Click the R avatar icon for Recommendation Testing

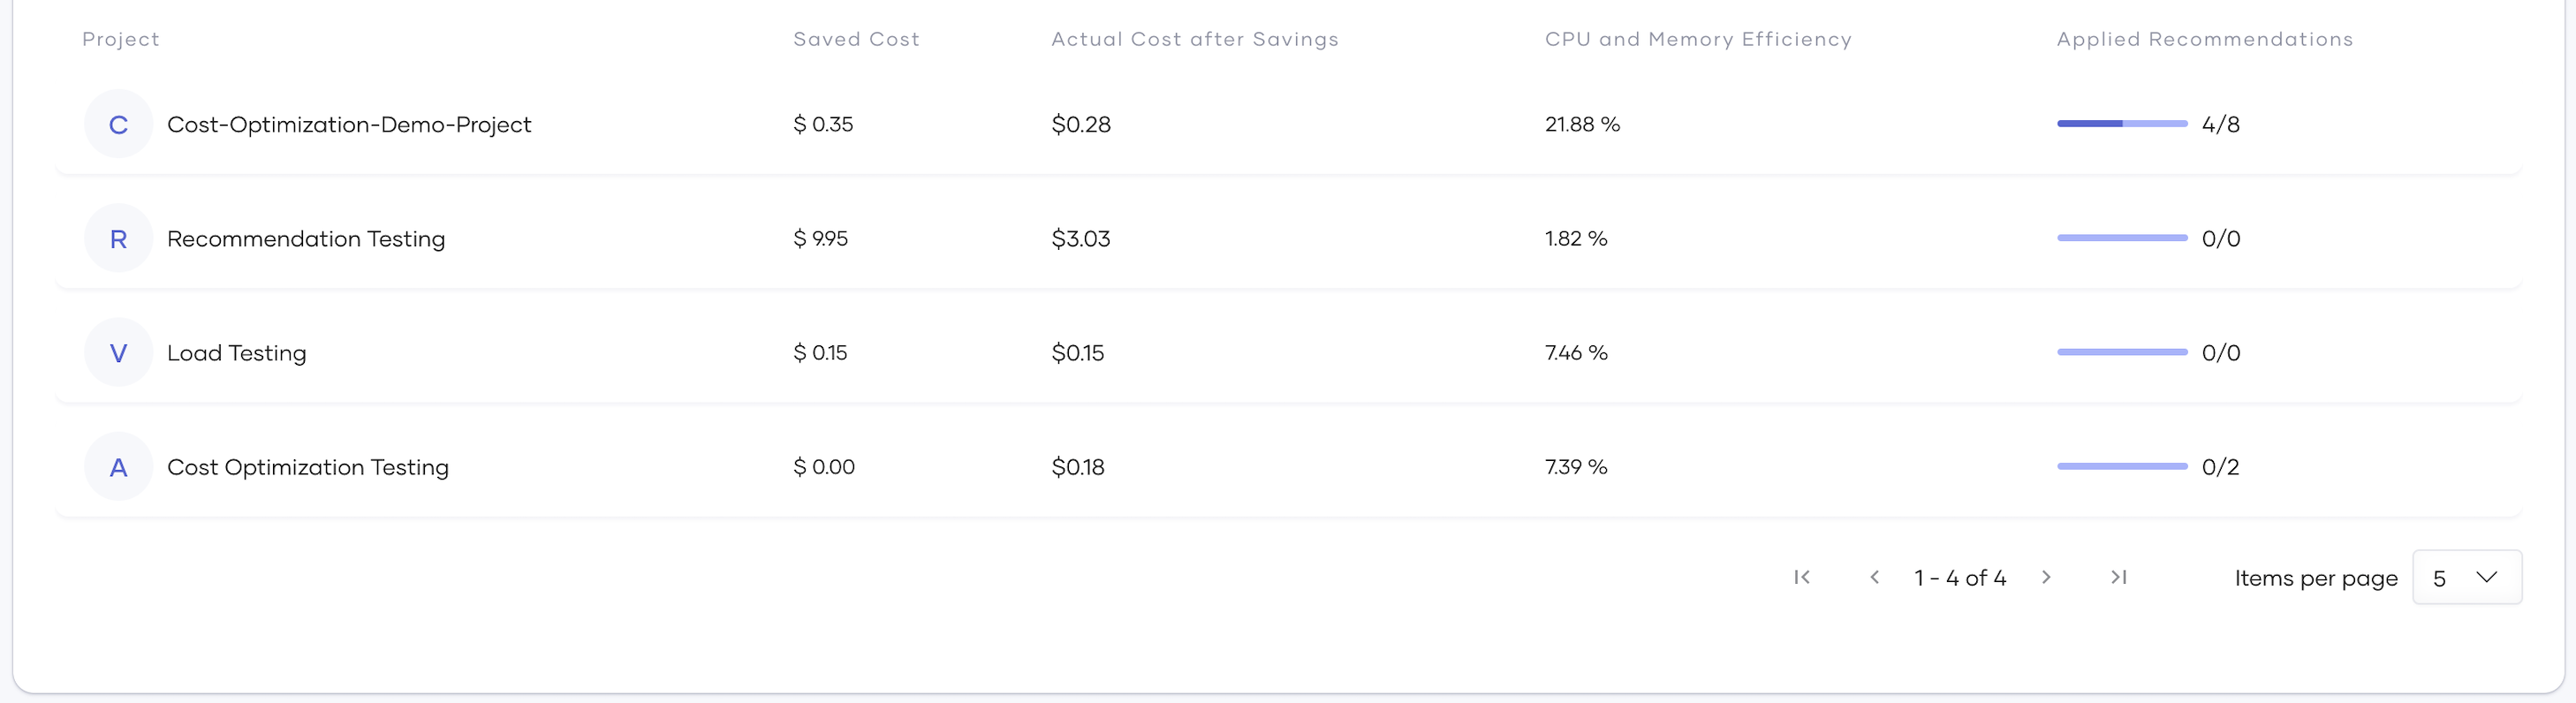[x=118, y=238]
